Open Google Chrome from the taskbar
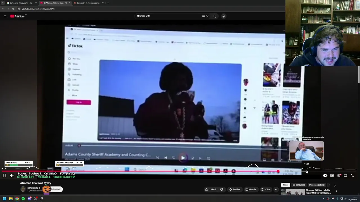360x202 pixels. click(x=17, y=199)
